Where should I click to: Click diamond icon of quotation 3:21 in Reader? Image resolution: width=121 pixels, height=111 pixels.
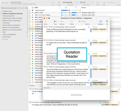[107, 27]
